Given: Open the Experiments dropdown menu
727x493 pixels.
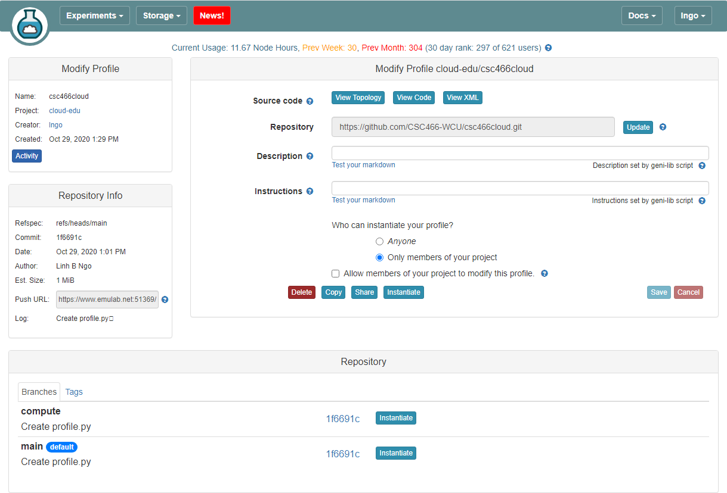Looking at the screenshot, I should 95,15.
